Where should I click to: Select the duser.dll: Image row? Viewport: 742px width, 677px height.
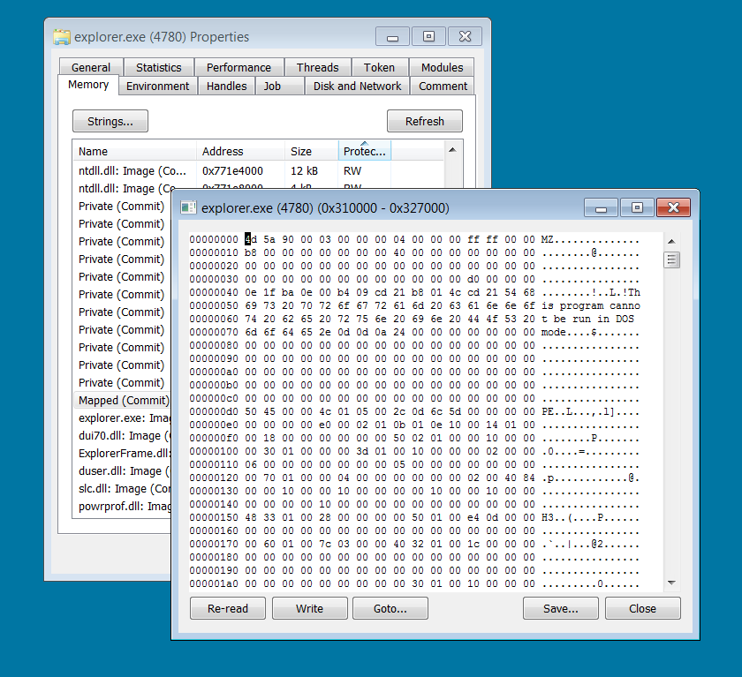[x=124, y=470]
